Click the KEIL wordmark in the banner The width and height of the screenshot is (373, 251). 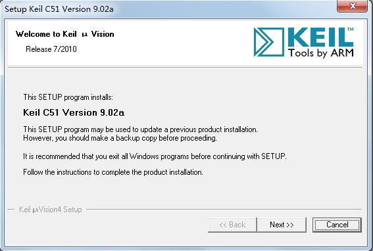pyautogui.click(x=320, y=37)
